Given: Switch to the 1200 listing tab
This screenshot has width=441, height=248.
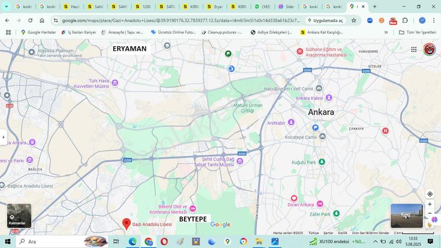Looking at the screenshot, I should click(143, 7).
